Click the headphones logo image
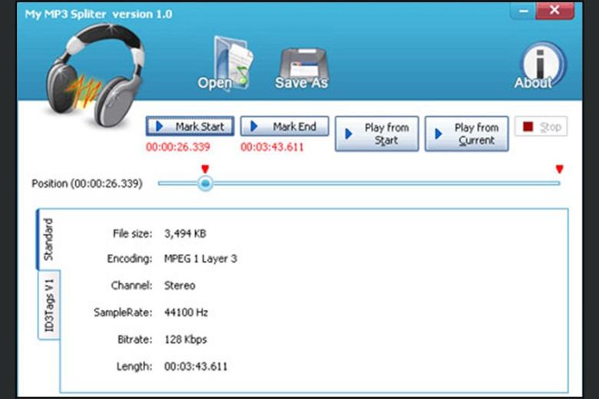Viewport: 599px width, 399px height. click(x=95, y=75)
